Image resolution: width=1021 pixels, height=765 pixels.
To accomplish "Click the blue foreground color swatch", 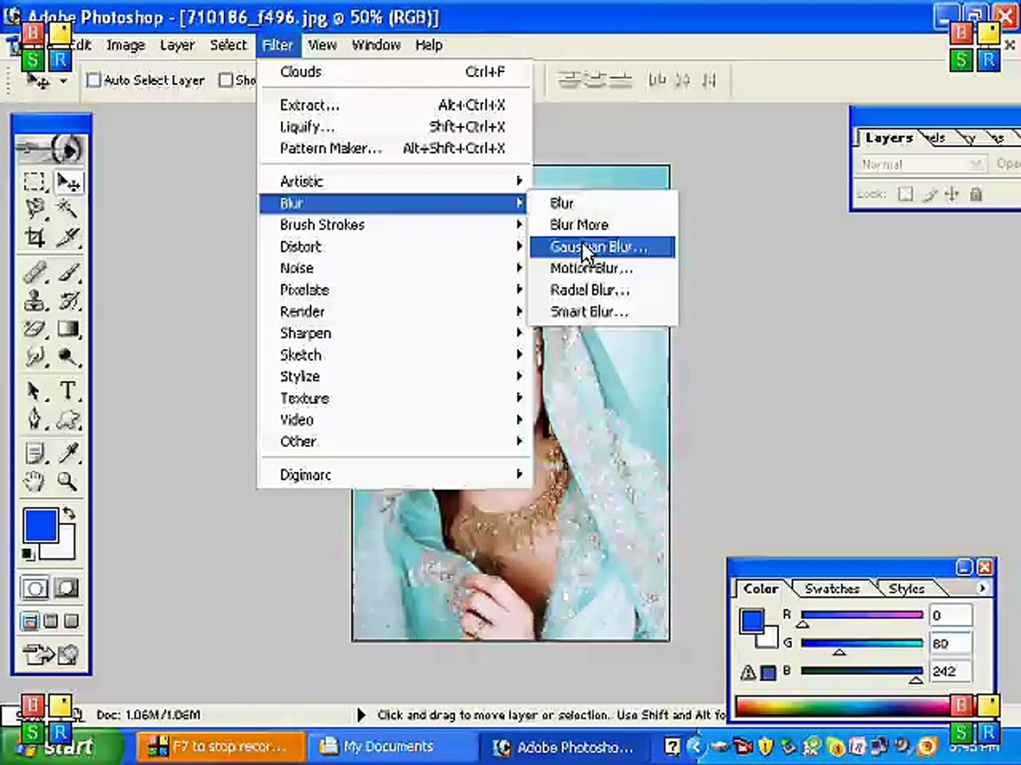I will coord(40,526).
